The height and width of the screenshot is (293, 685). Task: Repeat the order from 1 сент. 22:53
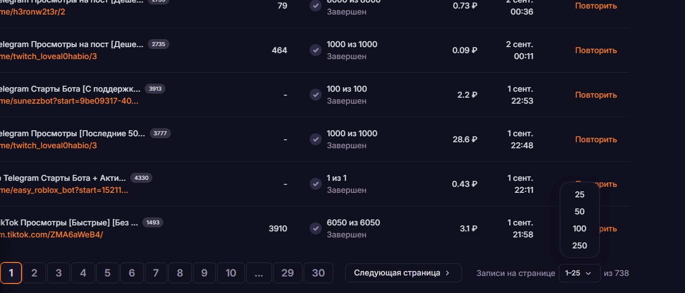(596, 95)
